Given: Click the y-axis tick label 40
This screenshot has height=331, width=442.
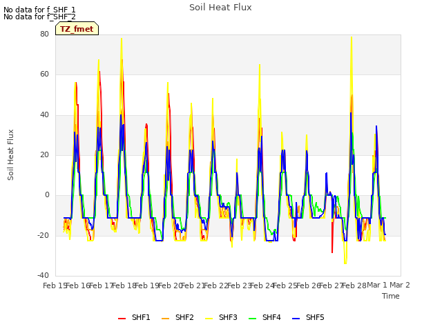Looking at the screenshot, I should [x=44, y=114].
